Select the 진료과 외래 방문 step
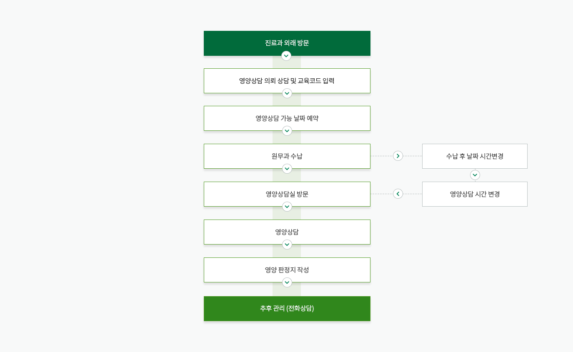The height and width of the screenshot is (352, 573). click(x=287, y=42)
